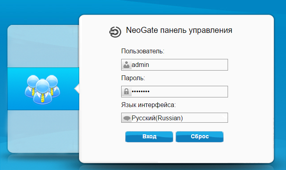Click the user silhouette icon in the username field
Image resolution: width=286 pixels, height=170 pixels.
click(x=126, y=65)
